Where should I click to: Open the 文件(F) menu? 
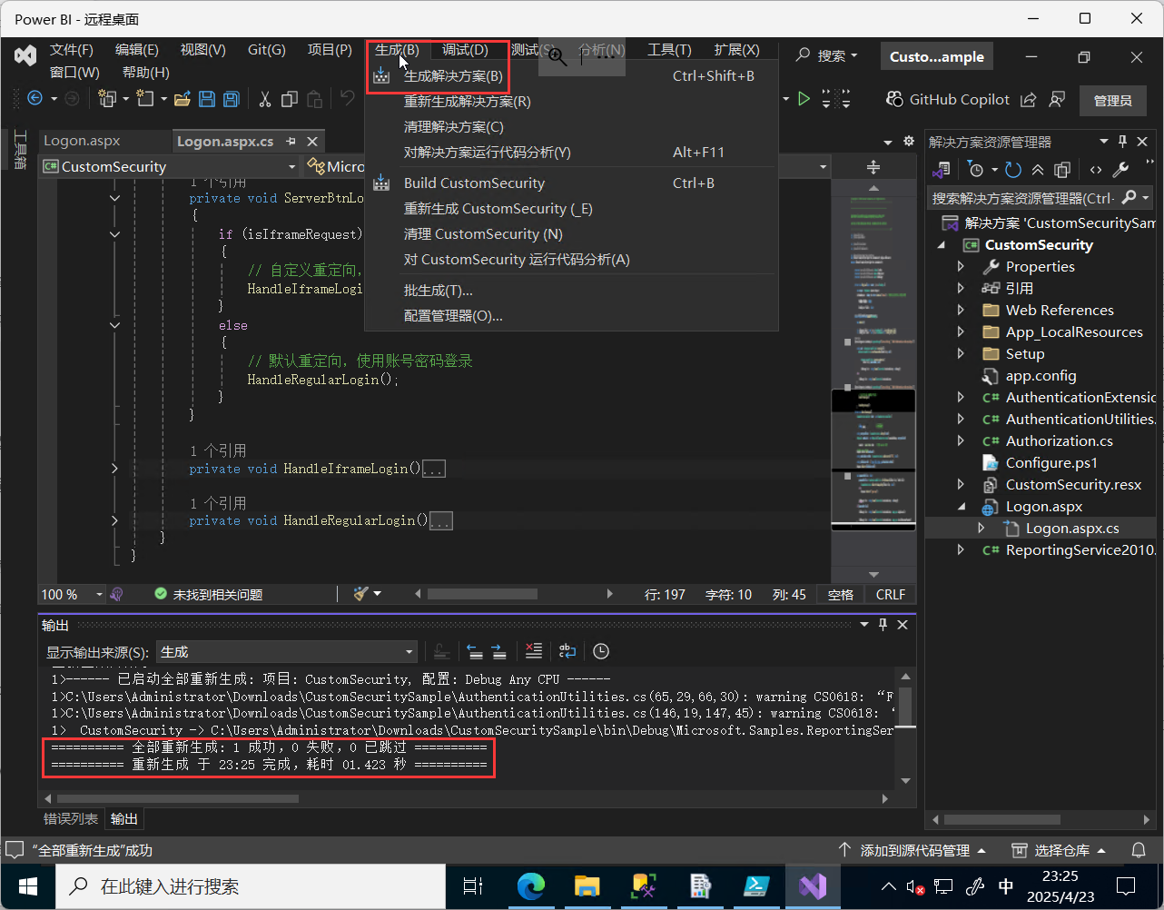coord(72,50)
